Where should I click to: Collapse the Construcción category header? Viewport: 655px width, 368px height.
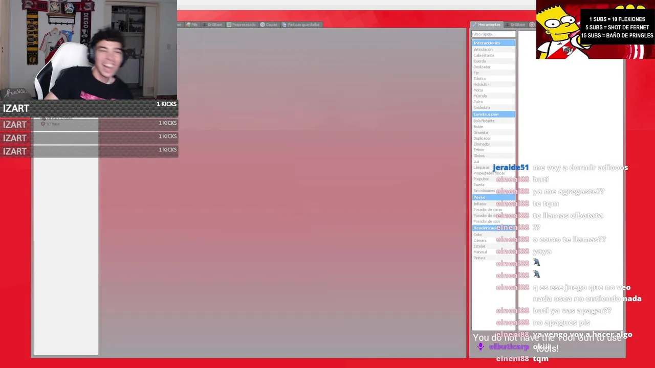pos(493,114)
